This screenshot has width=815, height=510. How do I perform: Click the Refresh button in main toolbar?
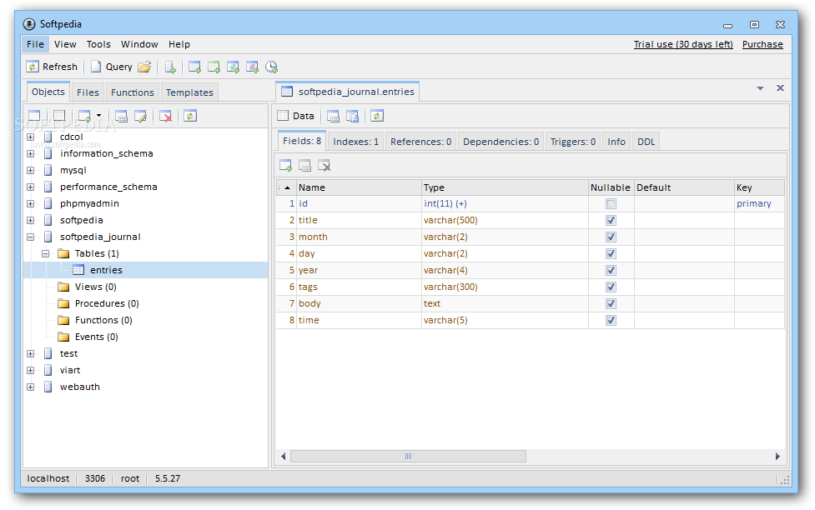52,67
